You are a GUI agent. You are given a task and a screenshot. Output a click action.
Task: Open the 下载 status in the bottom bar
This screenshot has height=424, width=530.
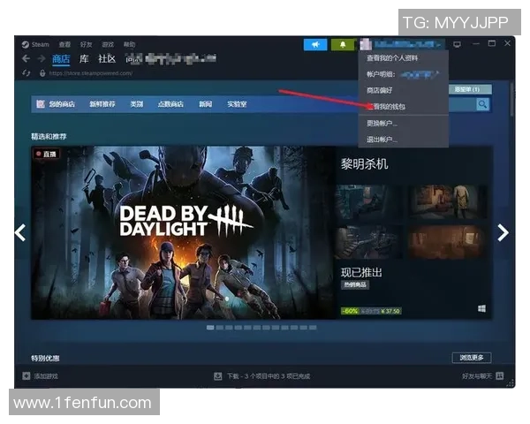269,376
